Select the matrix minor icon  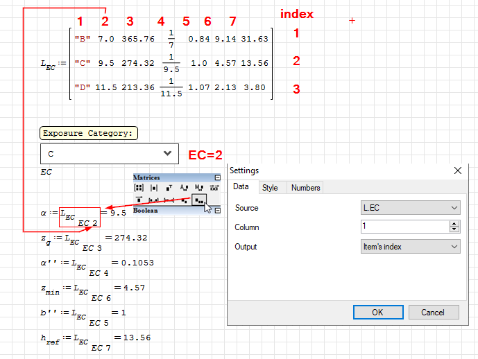click(200, 188)
